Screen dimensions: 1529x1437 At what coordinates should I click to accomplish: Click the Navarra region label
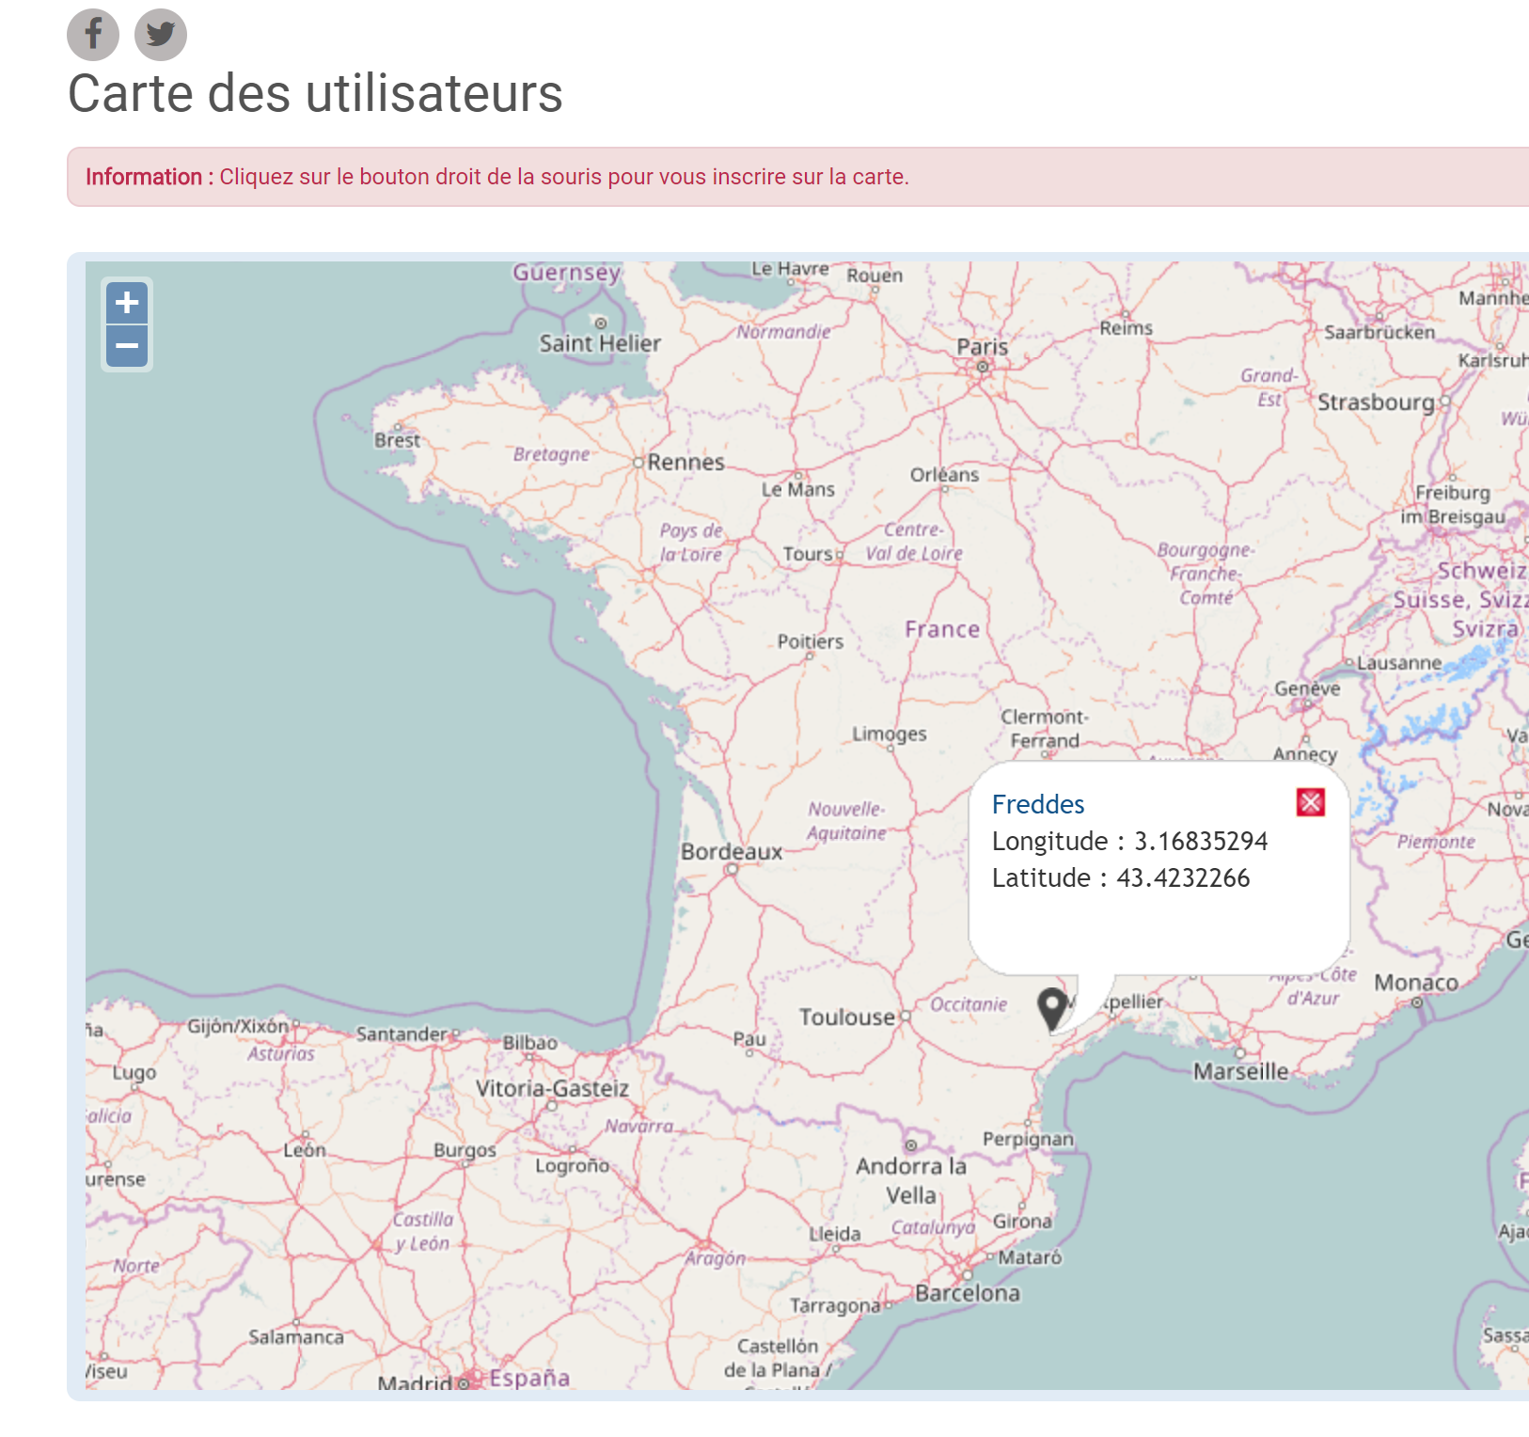pyautogui.click(x=639, y=1126)
